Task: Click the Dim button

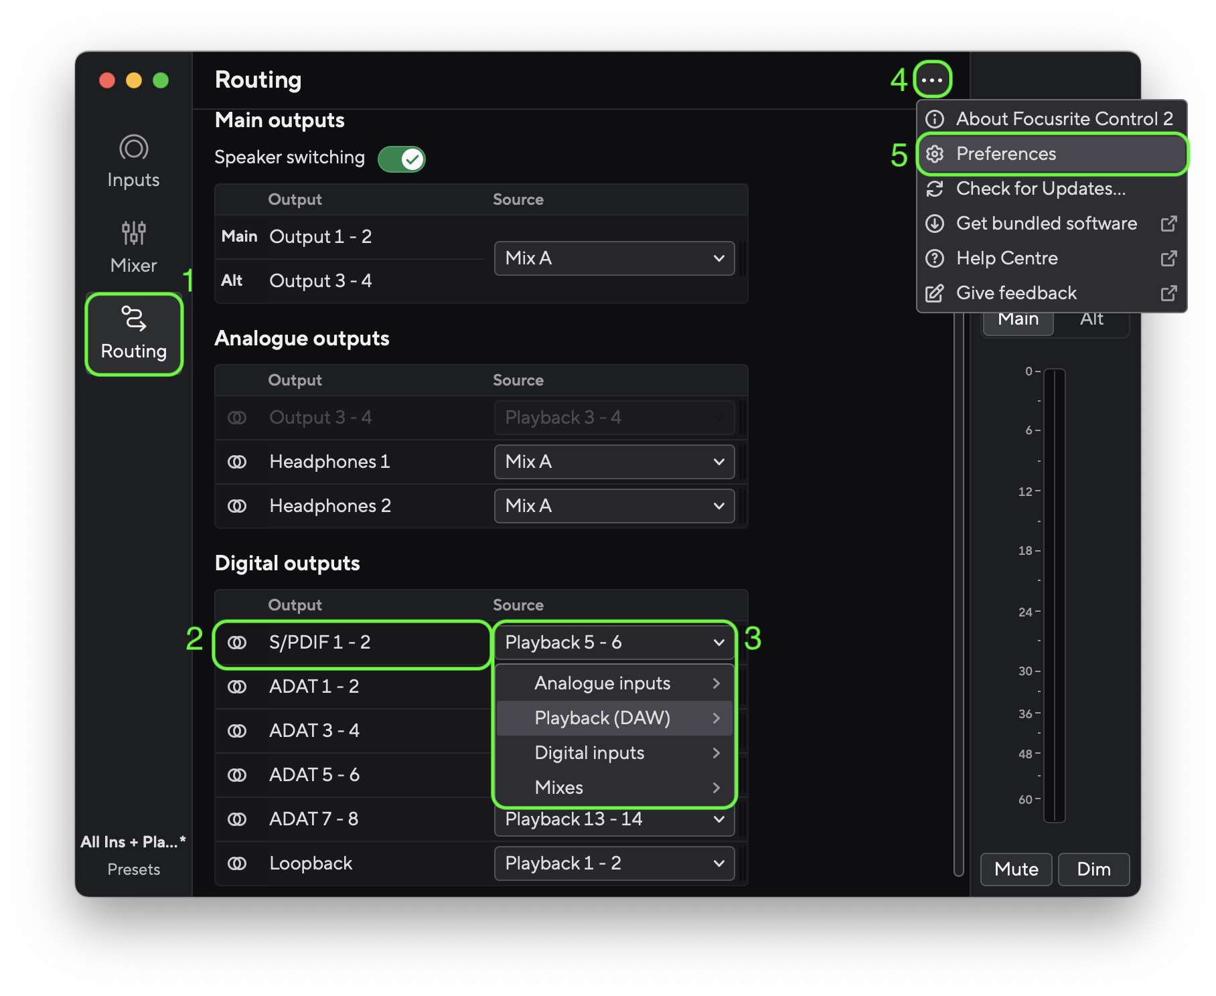Action: [1093, 869]
